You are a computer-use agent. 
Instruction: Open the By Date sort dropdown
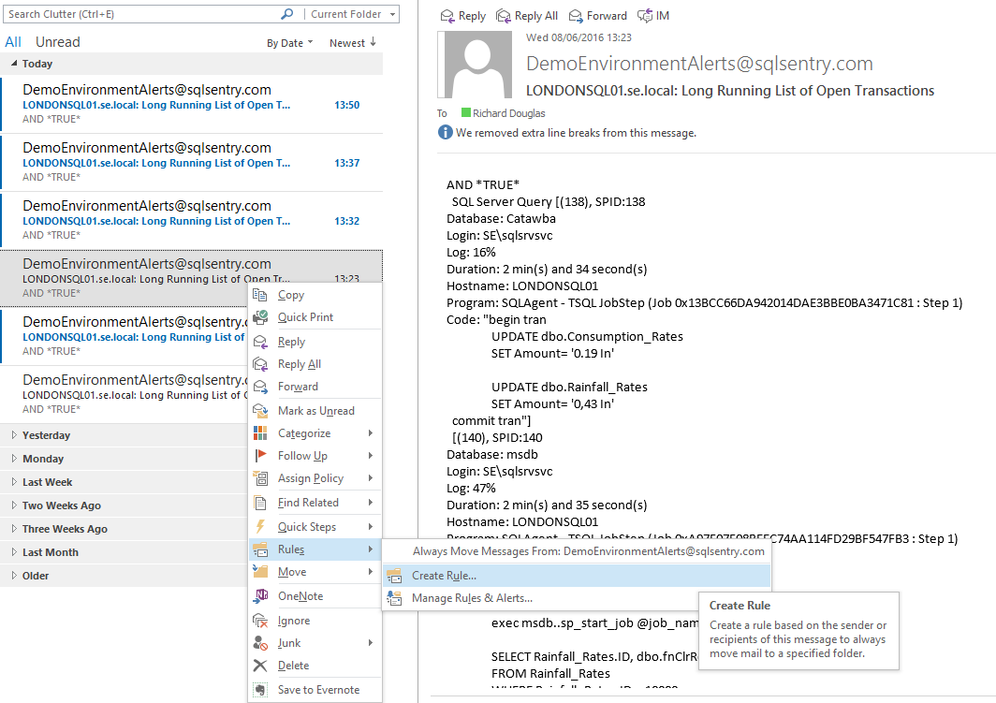[x=289, y=42]
